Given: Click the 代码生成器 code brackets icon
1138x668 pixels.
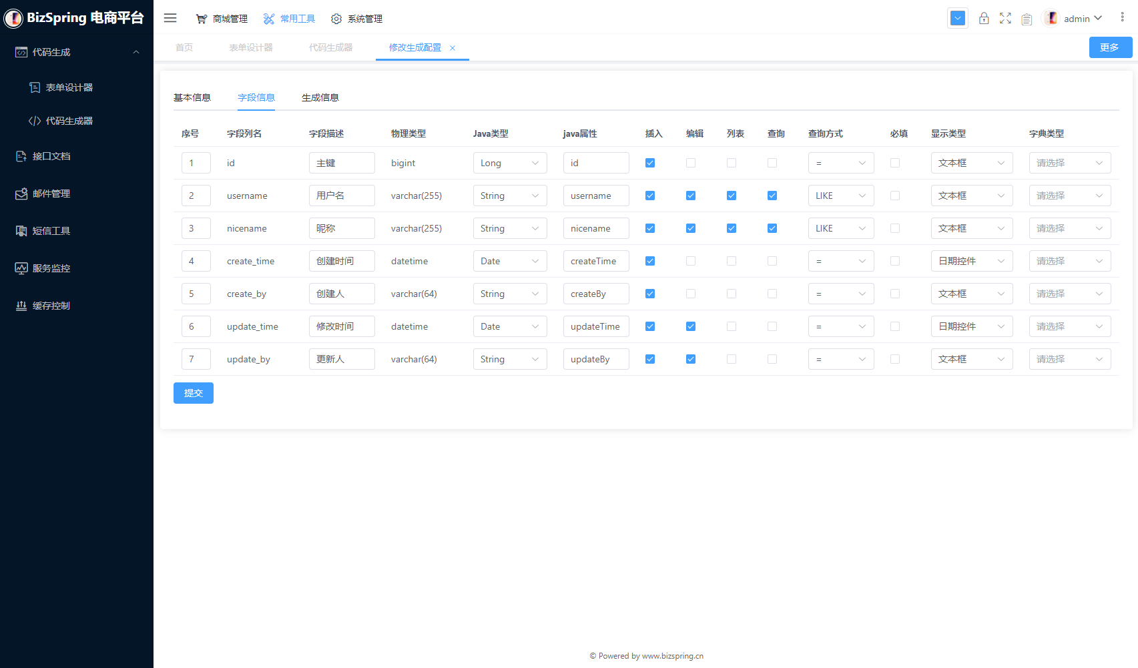Looking at the screenshot, I should [35, 121].
